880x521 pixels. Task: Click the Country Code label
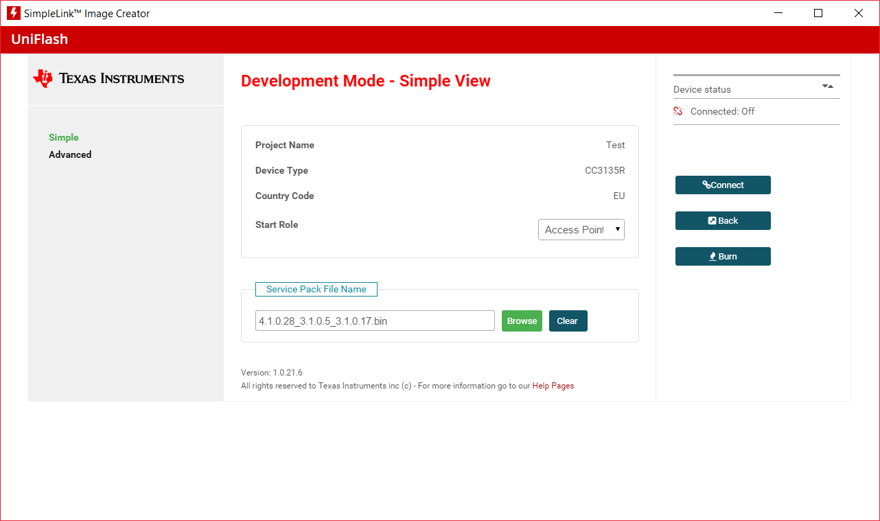(x=285, y=196)
